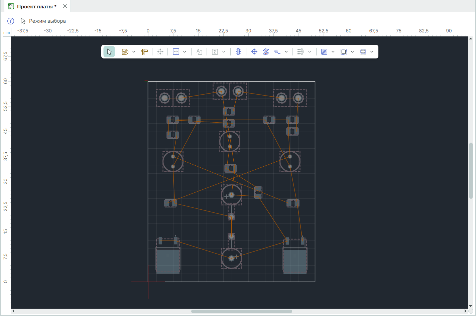Image resolution: width=476 pixels, height=316 pixels.
Task: Expand the hatched fill tool dropdown
Action: coord(333,52)
